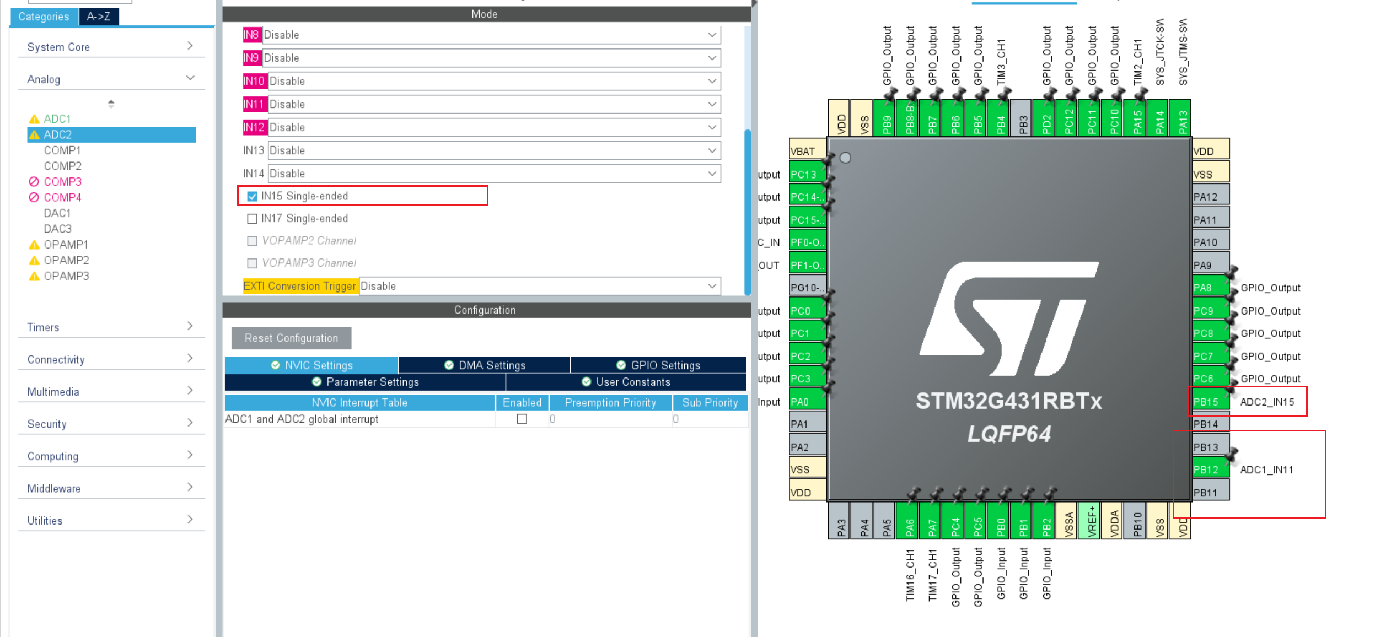Enable ADC1 and ADC2 global interrupt
The height and width of the screenshot is (637, 1375).
(522, 419)
